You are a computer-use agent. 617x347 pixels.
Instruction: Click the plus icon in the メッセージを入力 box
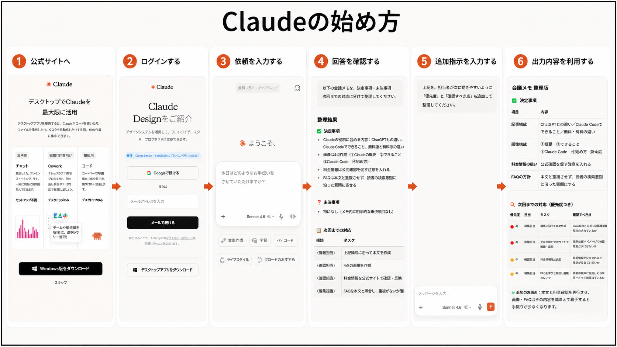[x=421, y=307]
